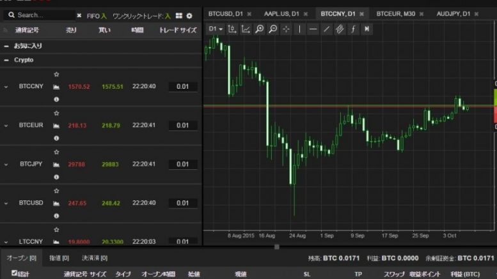Close the BTCUSD, D1 tab
This screenshot has height=279, width=497.
click(249, 14)
